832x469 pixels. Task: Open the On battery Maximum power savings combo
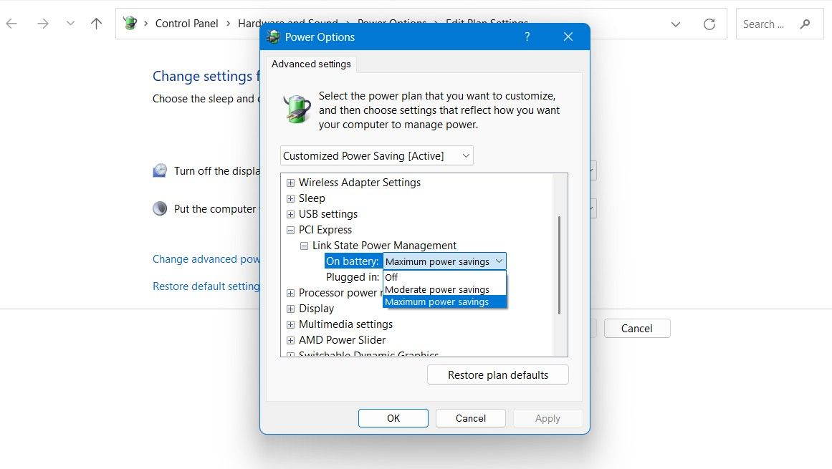[x=444, y=261]
